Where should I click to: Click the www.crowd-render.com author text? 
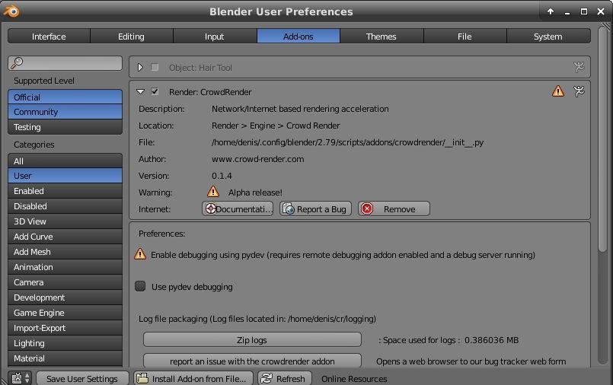coord(257,159)
